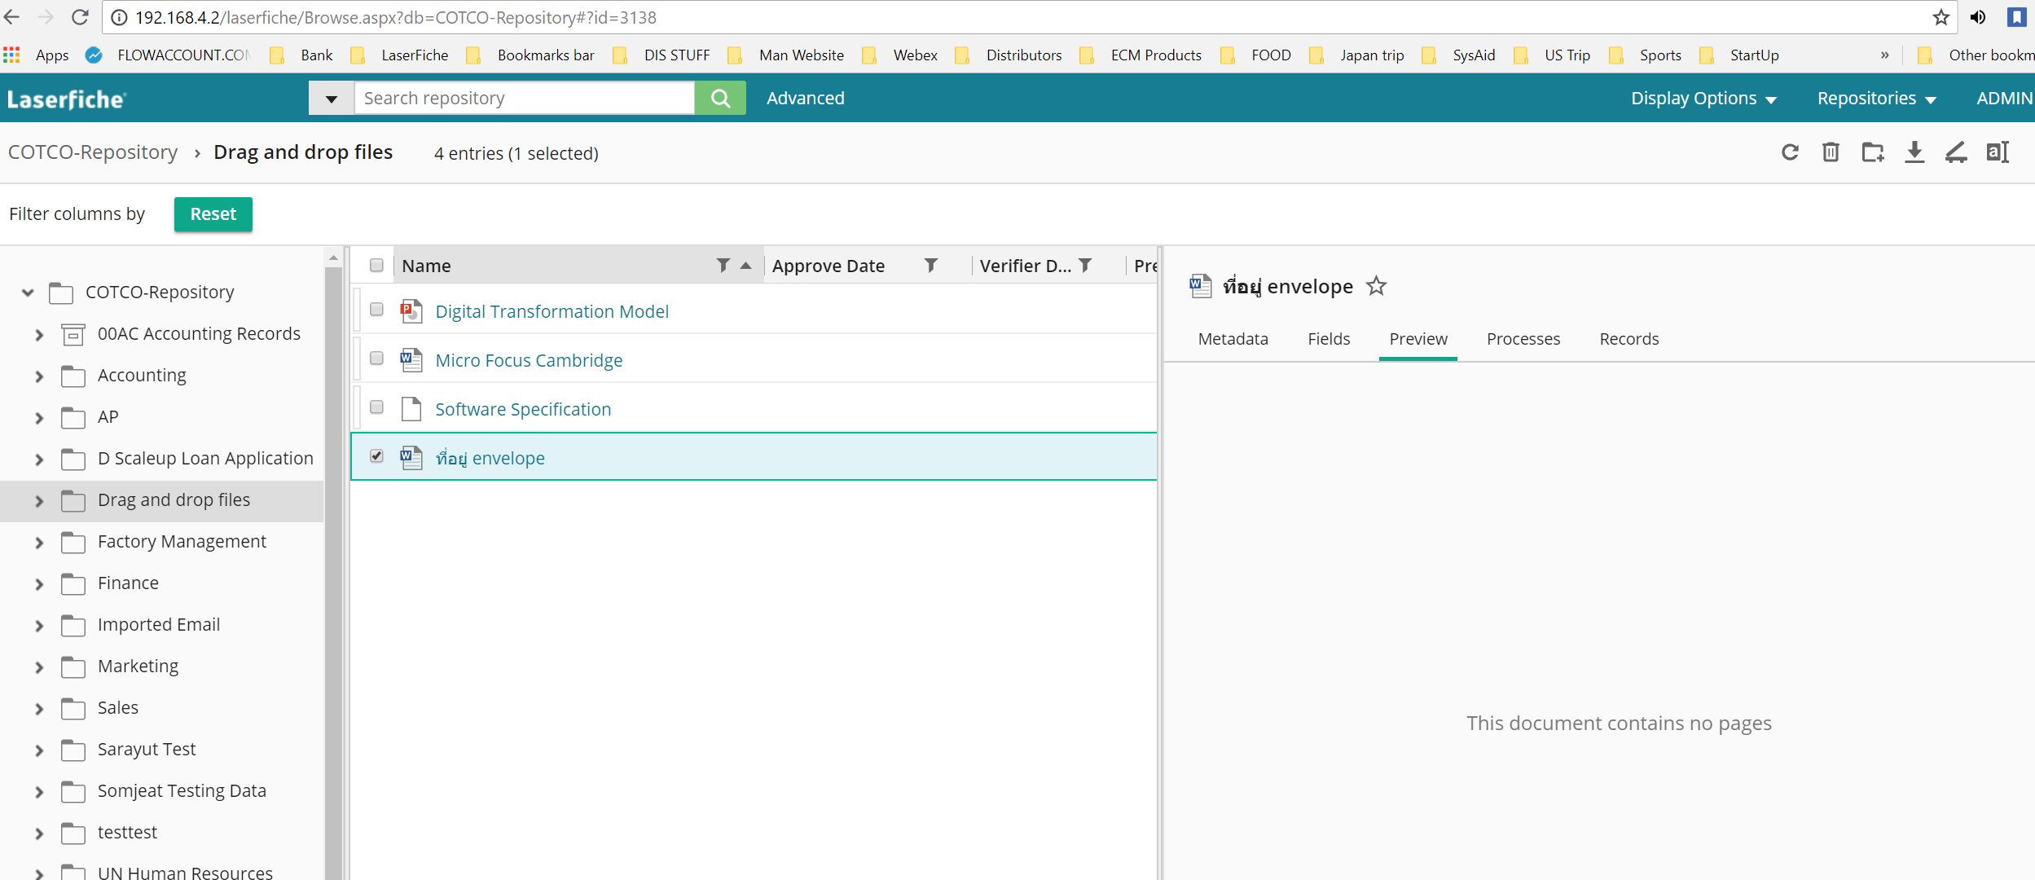Viewport: 2035px width, 880px height.
Task: Open the search type dropdown arrow
Action: pyautogui.click(x=332, y=99)
